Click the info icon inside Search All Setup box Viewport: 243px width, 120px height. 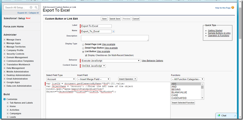(31, 7)
